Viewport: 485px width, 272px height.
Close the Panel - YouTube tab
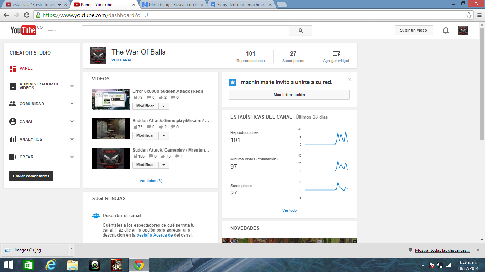pos(134,5)
